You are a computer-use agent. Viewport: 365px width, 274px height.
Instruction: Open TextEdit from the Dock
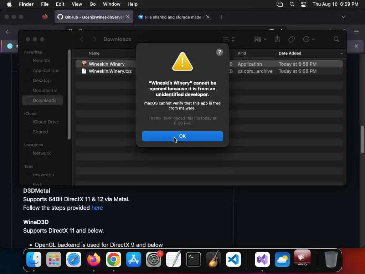pyautogui.click(x=174, y=259)
